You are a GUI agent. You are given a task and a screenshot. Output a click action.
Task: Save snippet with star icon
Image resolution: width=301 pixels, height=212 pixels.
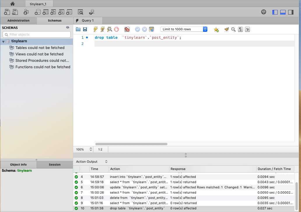point(216,29)
